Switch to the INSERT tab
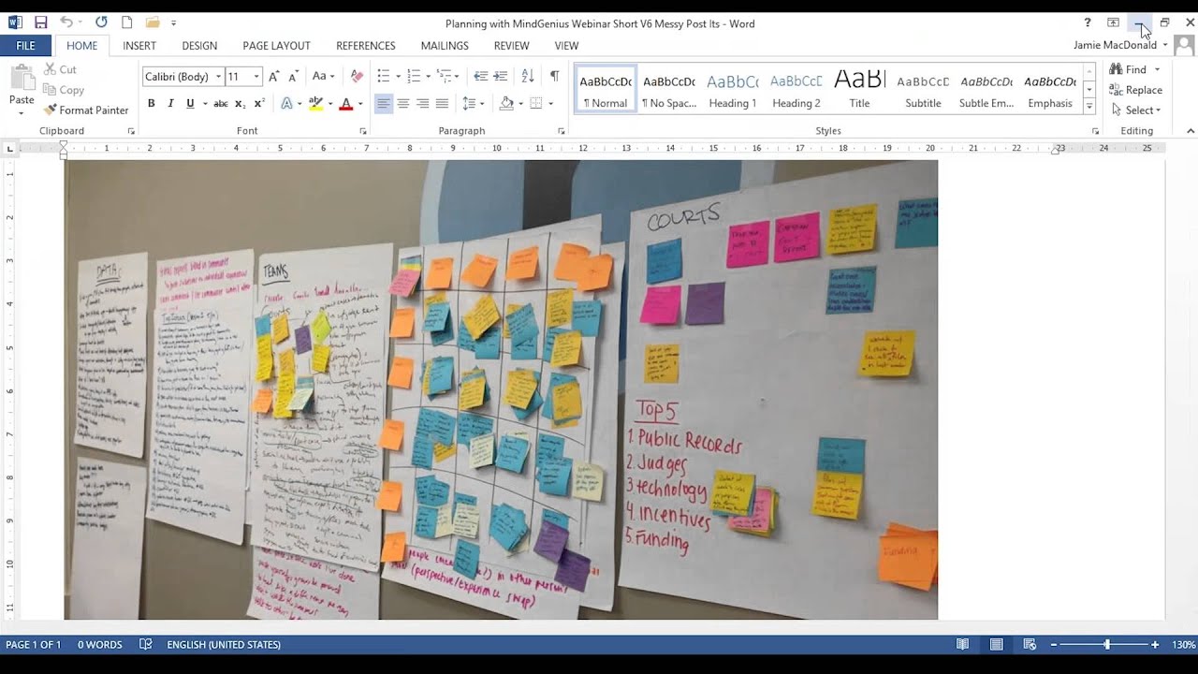 (x=139, y=45)
